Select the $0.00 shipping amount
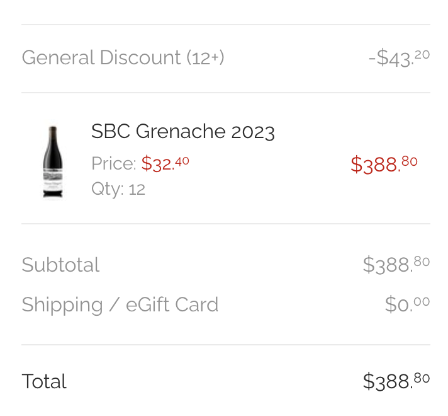This screenshot has height=416, width=448. [407, 304]
